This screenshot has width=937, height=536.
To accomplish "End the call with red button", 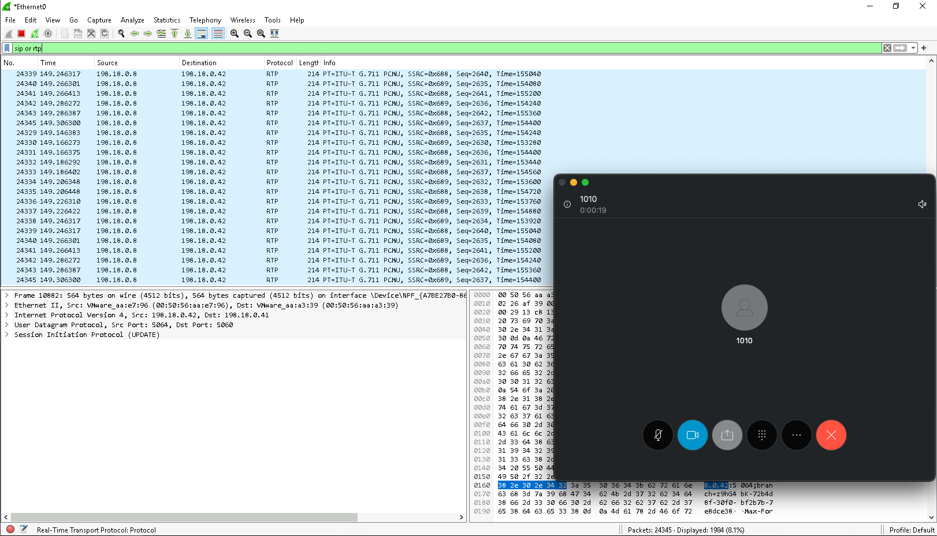I will tap(831, 435).
